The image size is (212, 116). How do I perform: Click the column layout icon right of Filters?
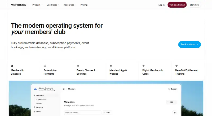pyautogui.click(x=175, y=113)
